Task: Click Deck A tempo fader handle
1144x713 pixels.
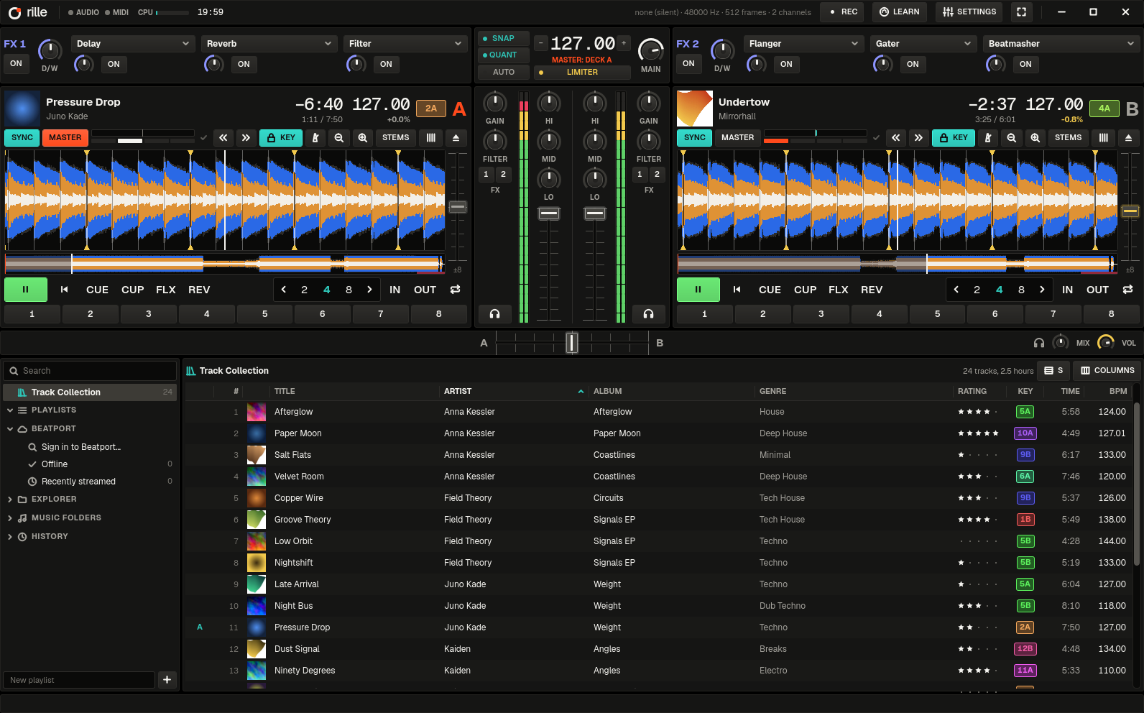Action: 458,208
